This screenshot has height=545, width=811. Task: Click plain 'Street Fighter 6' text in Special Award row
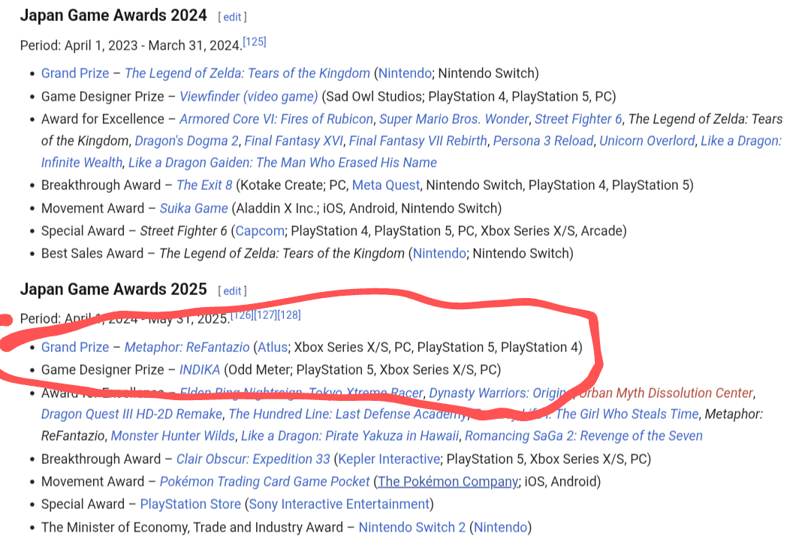(x=184, y=231)
